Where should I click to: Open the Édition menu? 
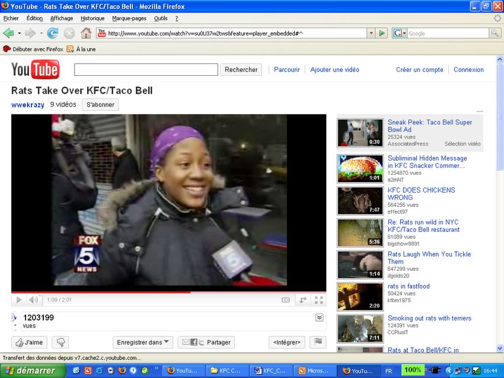34,18
